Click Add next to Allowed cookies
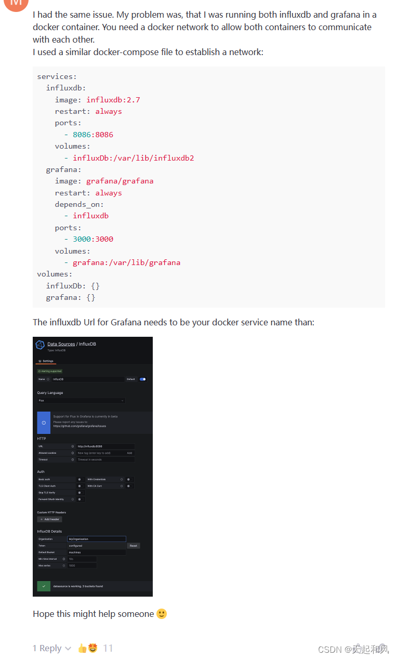The width and height of the screenshot is (397, 659). click(x=129, y=453)
